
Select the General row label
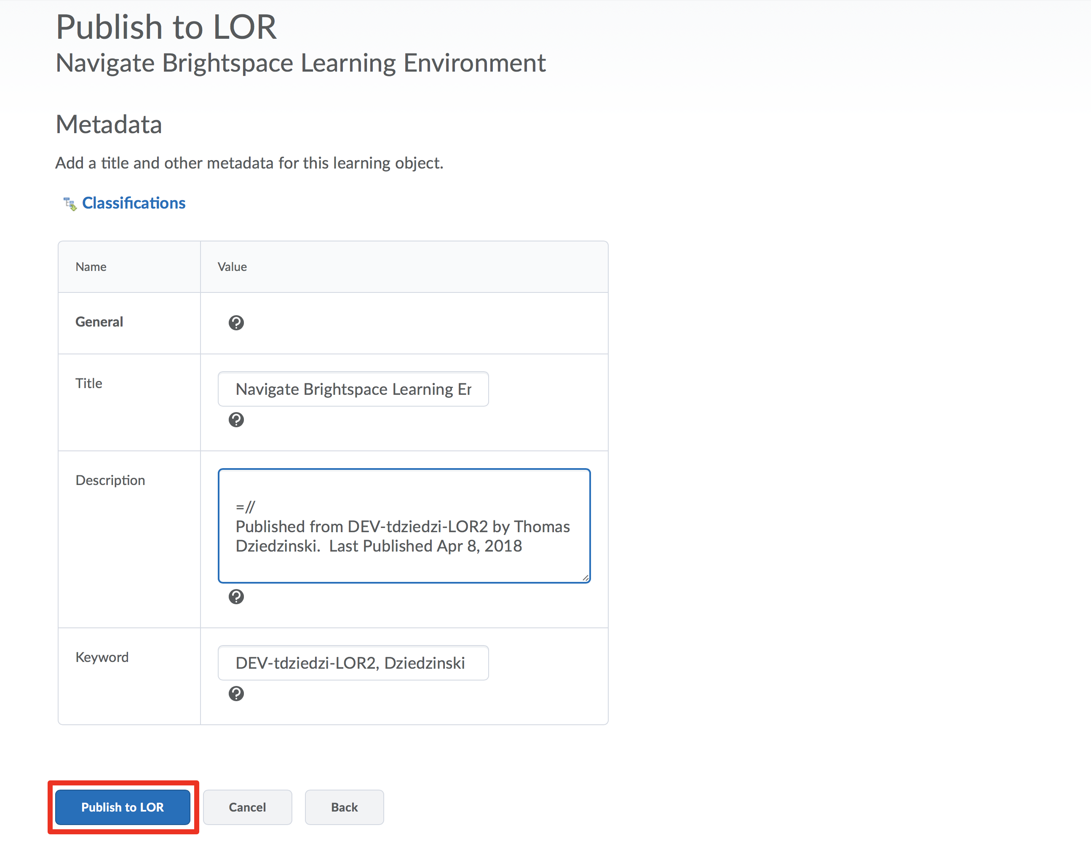point(99,322)
